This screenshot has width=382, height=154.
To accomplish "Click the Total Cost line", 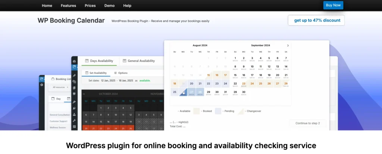I will click(x=178, y=126).
